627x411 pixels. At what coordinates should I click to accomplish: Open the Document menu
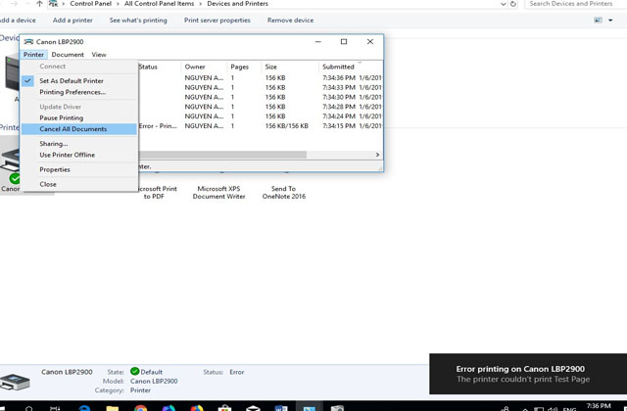tap(68, 55)
